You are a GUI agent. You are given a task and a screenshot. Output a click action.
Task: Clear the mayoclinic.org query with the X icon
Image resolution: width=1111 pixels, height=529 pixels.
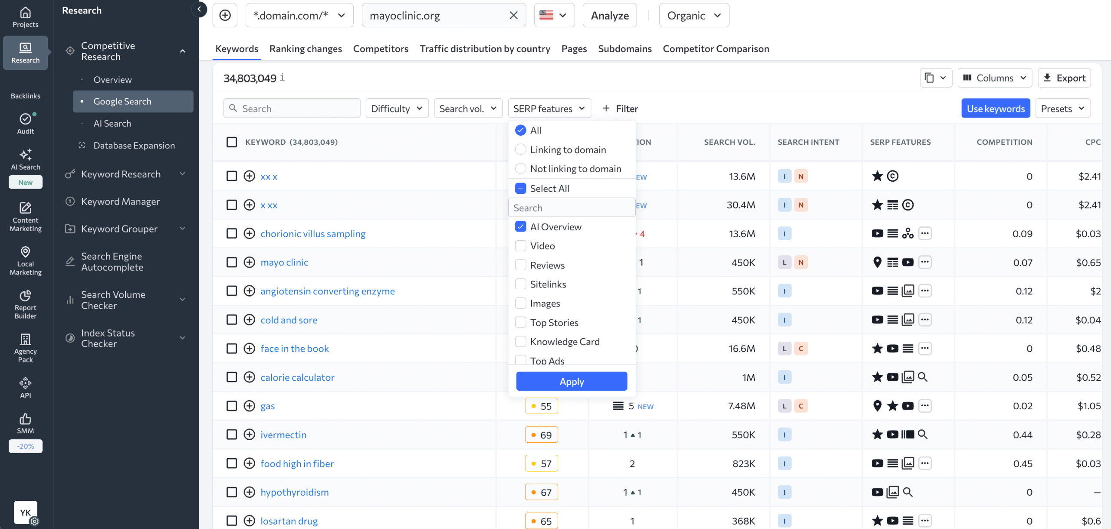(x=513, y=15)
